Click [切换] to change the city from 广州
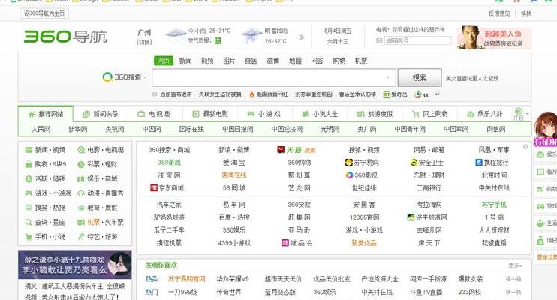 145,42
